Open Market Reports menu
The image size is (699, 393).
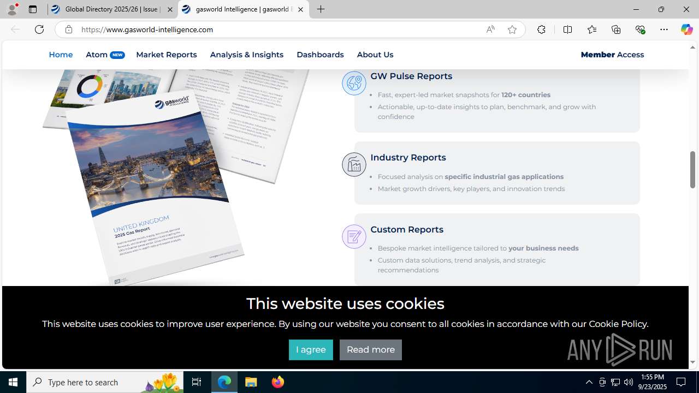166,55
